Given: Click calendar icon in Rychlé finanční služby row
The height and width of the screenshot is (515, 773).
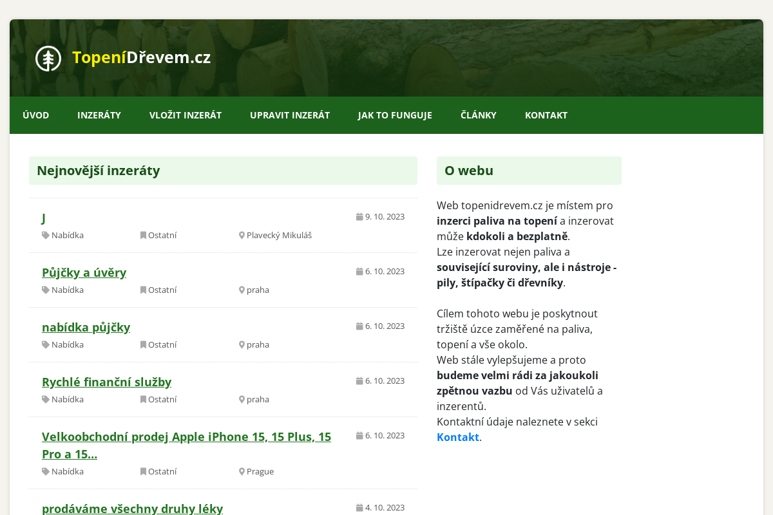Looking at the screenshot, I should pos(359,381).
